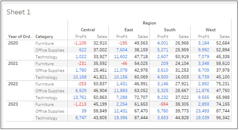Viewport: 239px width, 130px height.
Task: Select the South region column header
Action: click(170, 30)
